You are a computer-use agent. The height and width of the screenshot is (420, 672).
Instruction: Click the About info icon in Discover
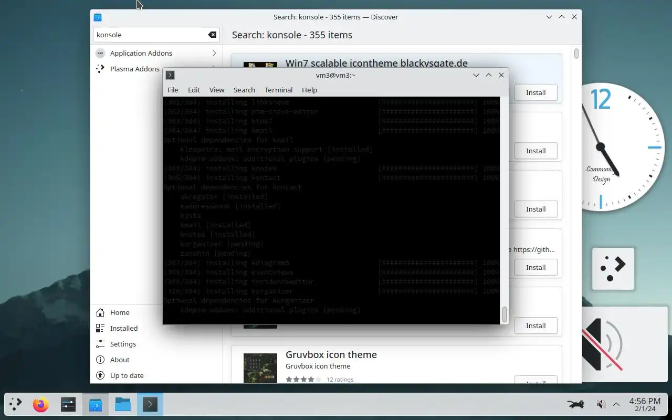pos(100,360)
